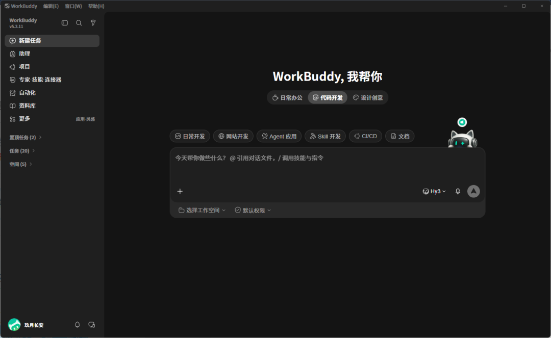Click the plus attachment icon
Viewport: 551px width, 338px height.
(180, 191)
